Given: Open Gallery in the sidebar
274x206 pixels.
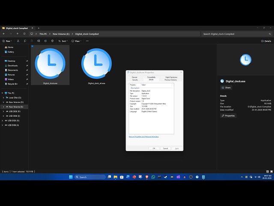Looking at the screenshot, I should point(10,51).
